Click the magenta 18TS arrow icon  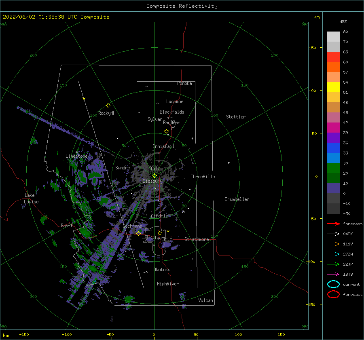(x=333, y=275)
